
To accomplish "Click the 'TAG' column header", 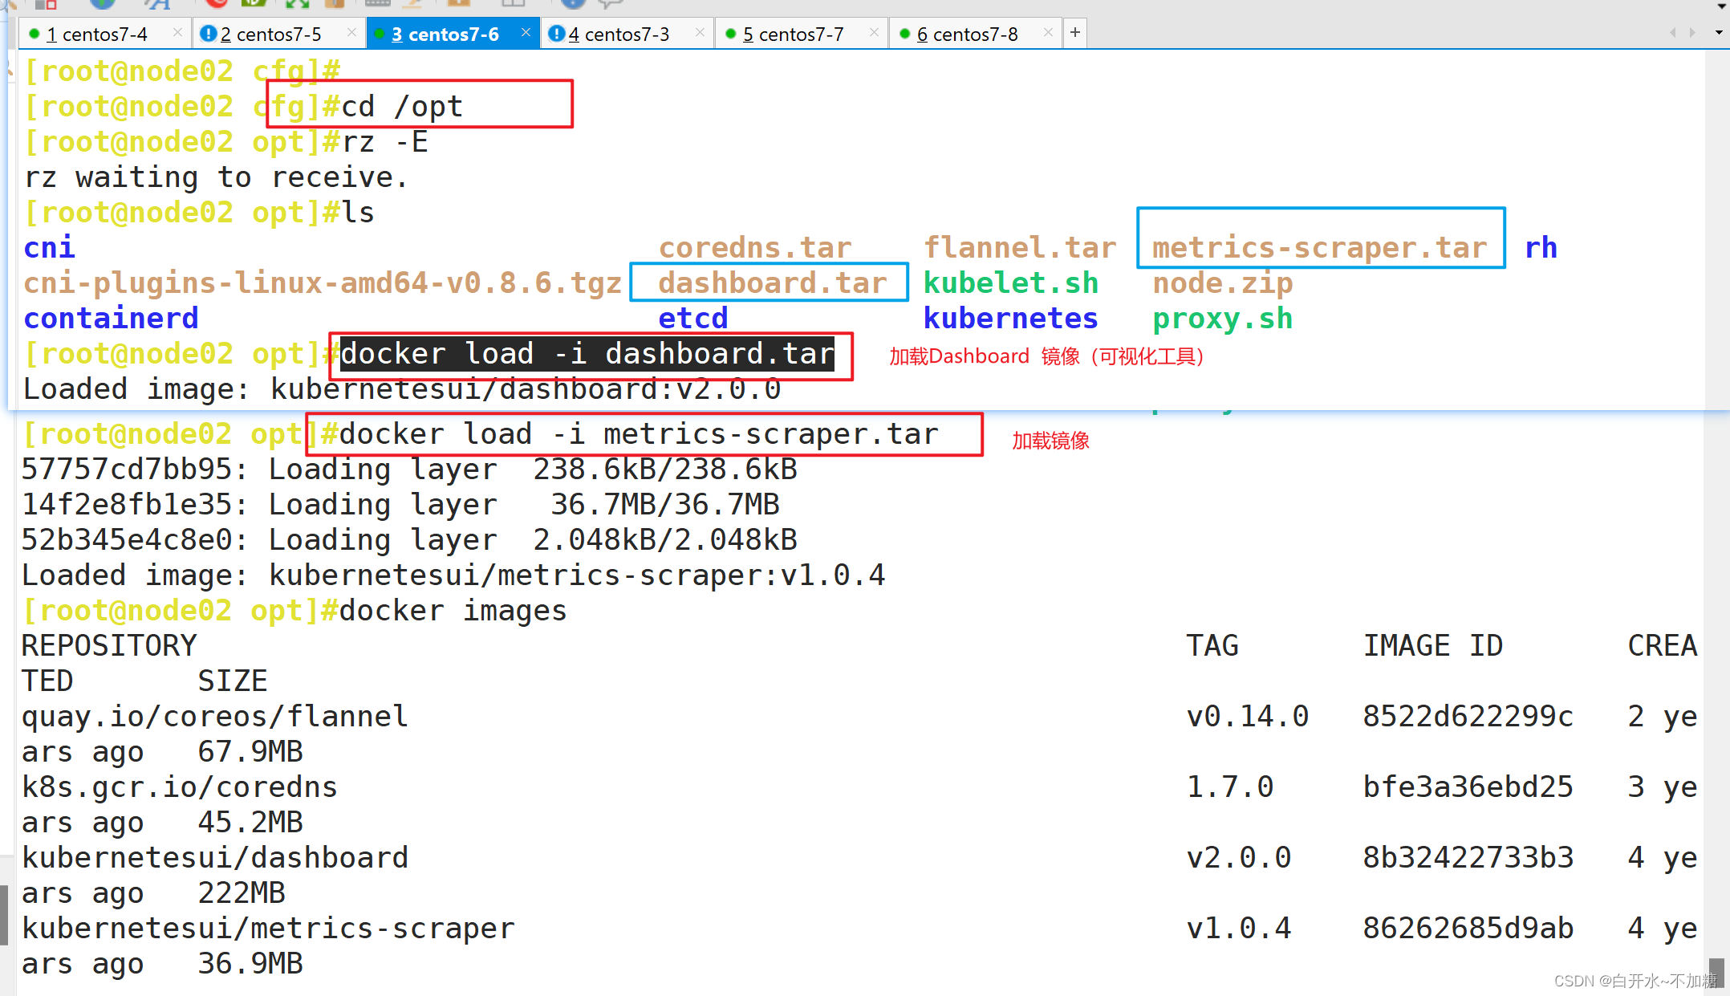I will click(x=1212, y=646).
